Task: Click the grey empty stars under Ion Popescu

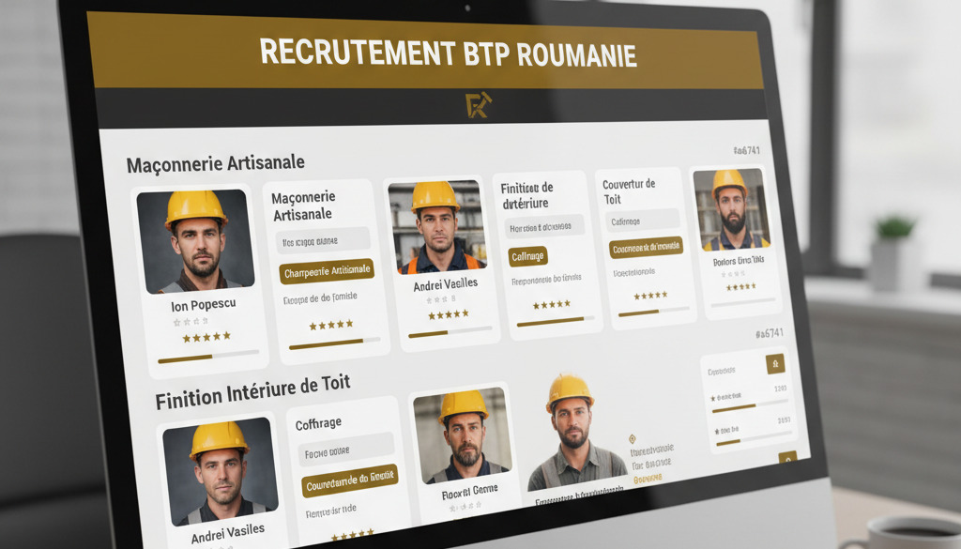Action: point(191,322)
